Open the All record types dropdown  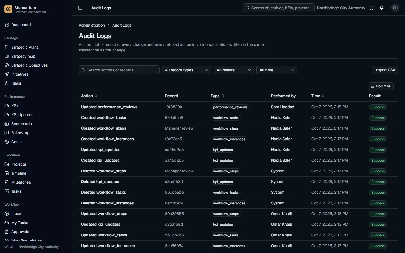click(x=187, y=70)
